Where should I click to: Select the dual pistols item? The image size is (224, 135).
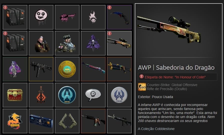(67, 121)
